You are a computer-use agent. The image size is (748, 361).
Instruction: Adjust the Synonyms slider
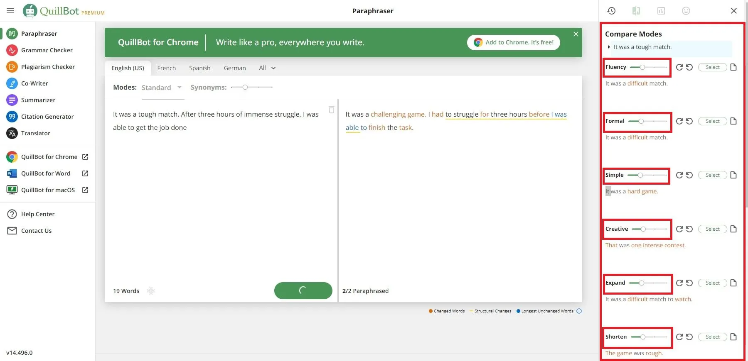pyautogui.click(x=245, y=87)
